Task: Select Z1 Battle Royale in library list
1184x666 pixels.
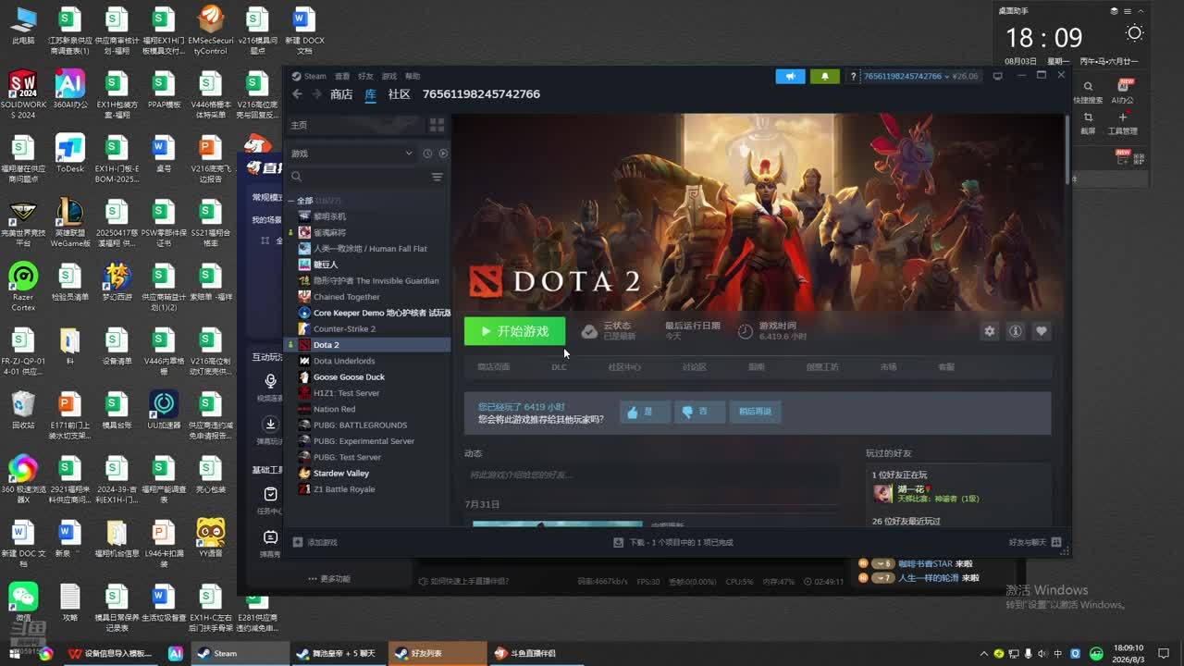Action: [x=369, y=489]
